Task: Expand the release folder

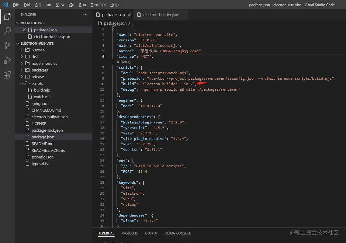Action: (x=54, y=77)
